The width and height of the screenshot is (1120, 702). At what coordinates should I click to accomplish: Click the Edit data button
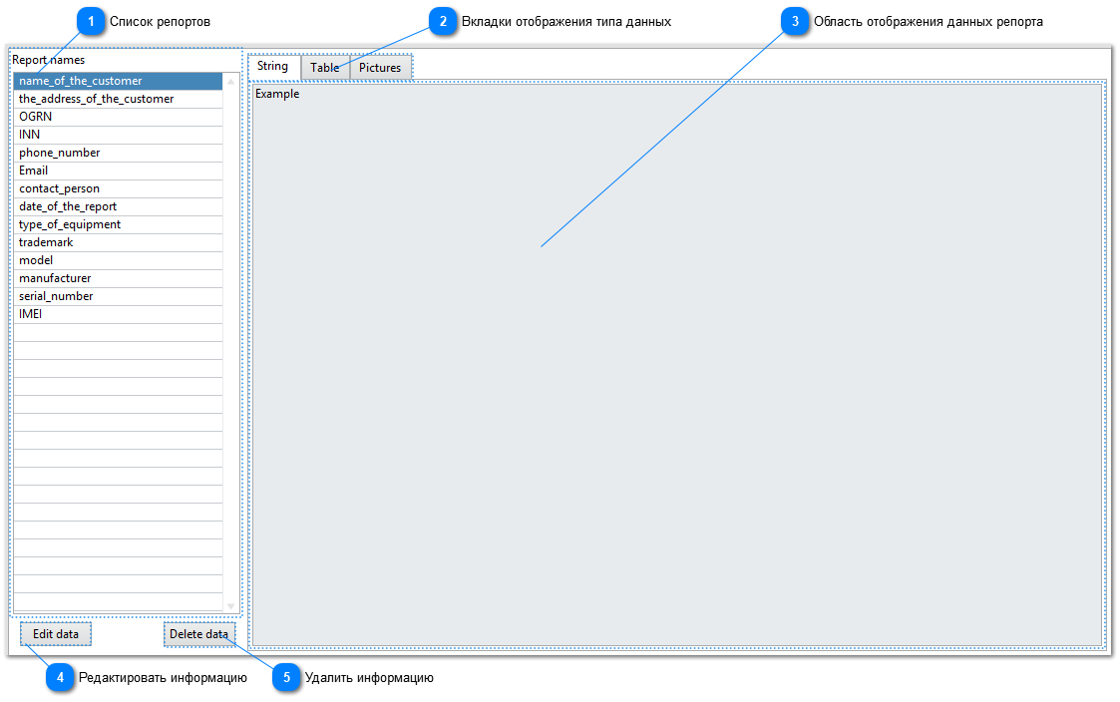[x=56, y=634]
